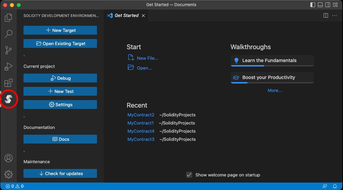Click errors and warnings status indicator
This screenshot has width=343, height=190.
[x=15, y=186]
